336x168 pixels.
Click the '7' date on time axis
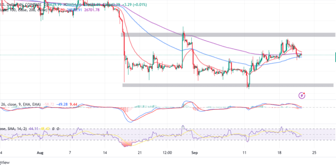pos(70,153)
